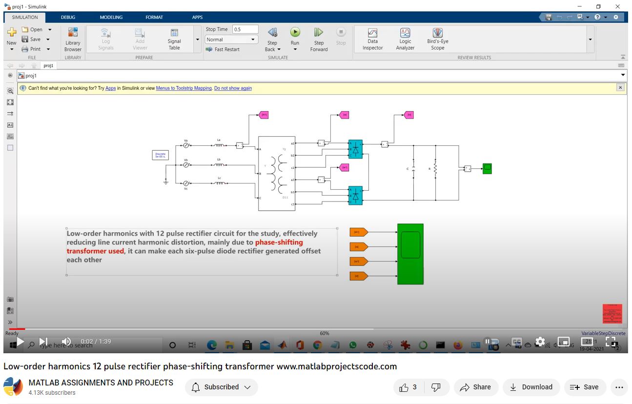
Task: Click the annotation text icon in left palette
Action: (10, 125)
